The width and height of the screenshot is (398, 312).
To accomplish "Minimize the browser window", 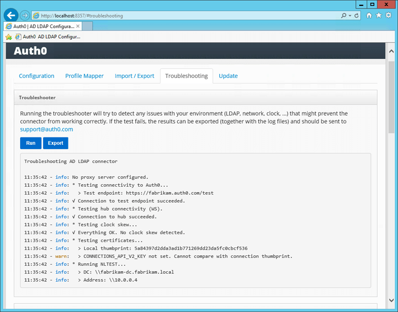I will click(361, 4).
